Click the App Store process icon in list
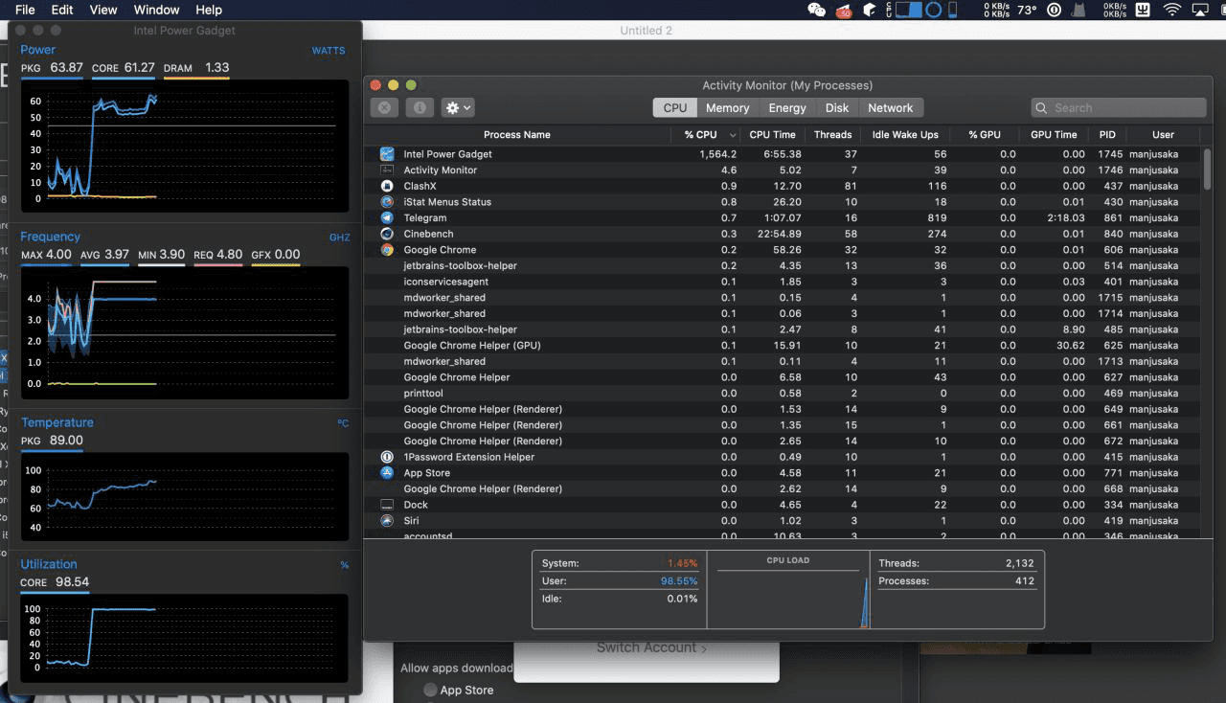The width and height of the screenshot is (1226, 703). [x=387, y=473]
